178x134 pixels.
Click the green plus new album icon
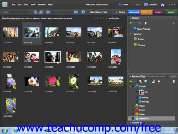(131, 23)
